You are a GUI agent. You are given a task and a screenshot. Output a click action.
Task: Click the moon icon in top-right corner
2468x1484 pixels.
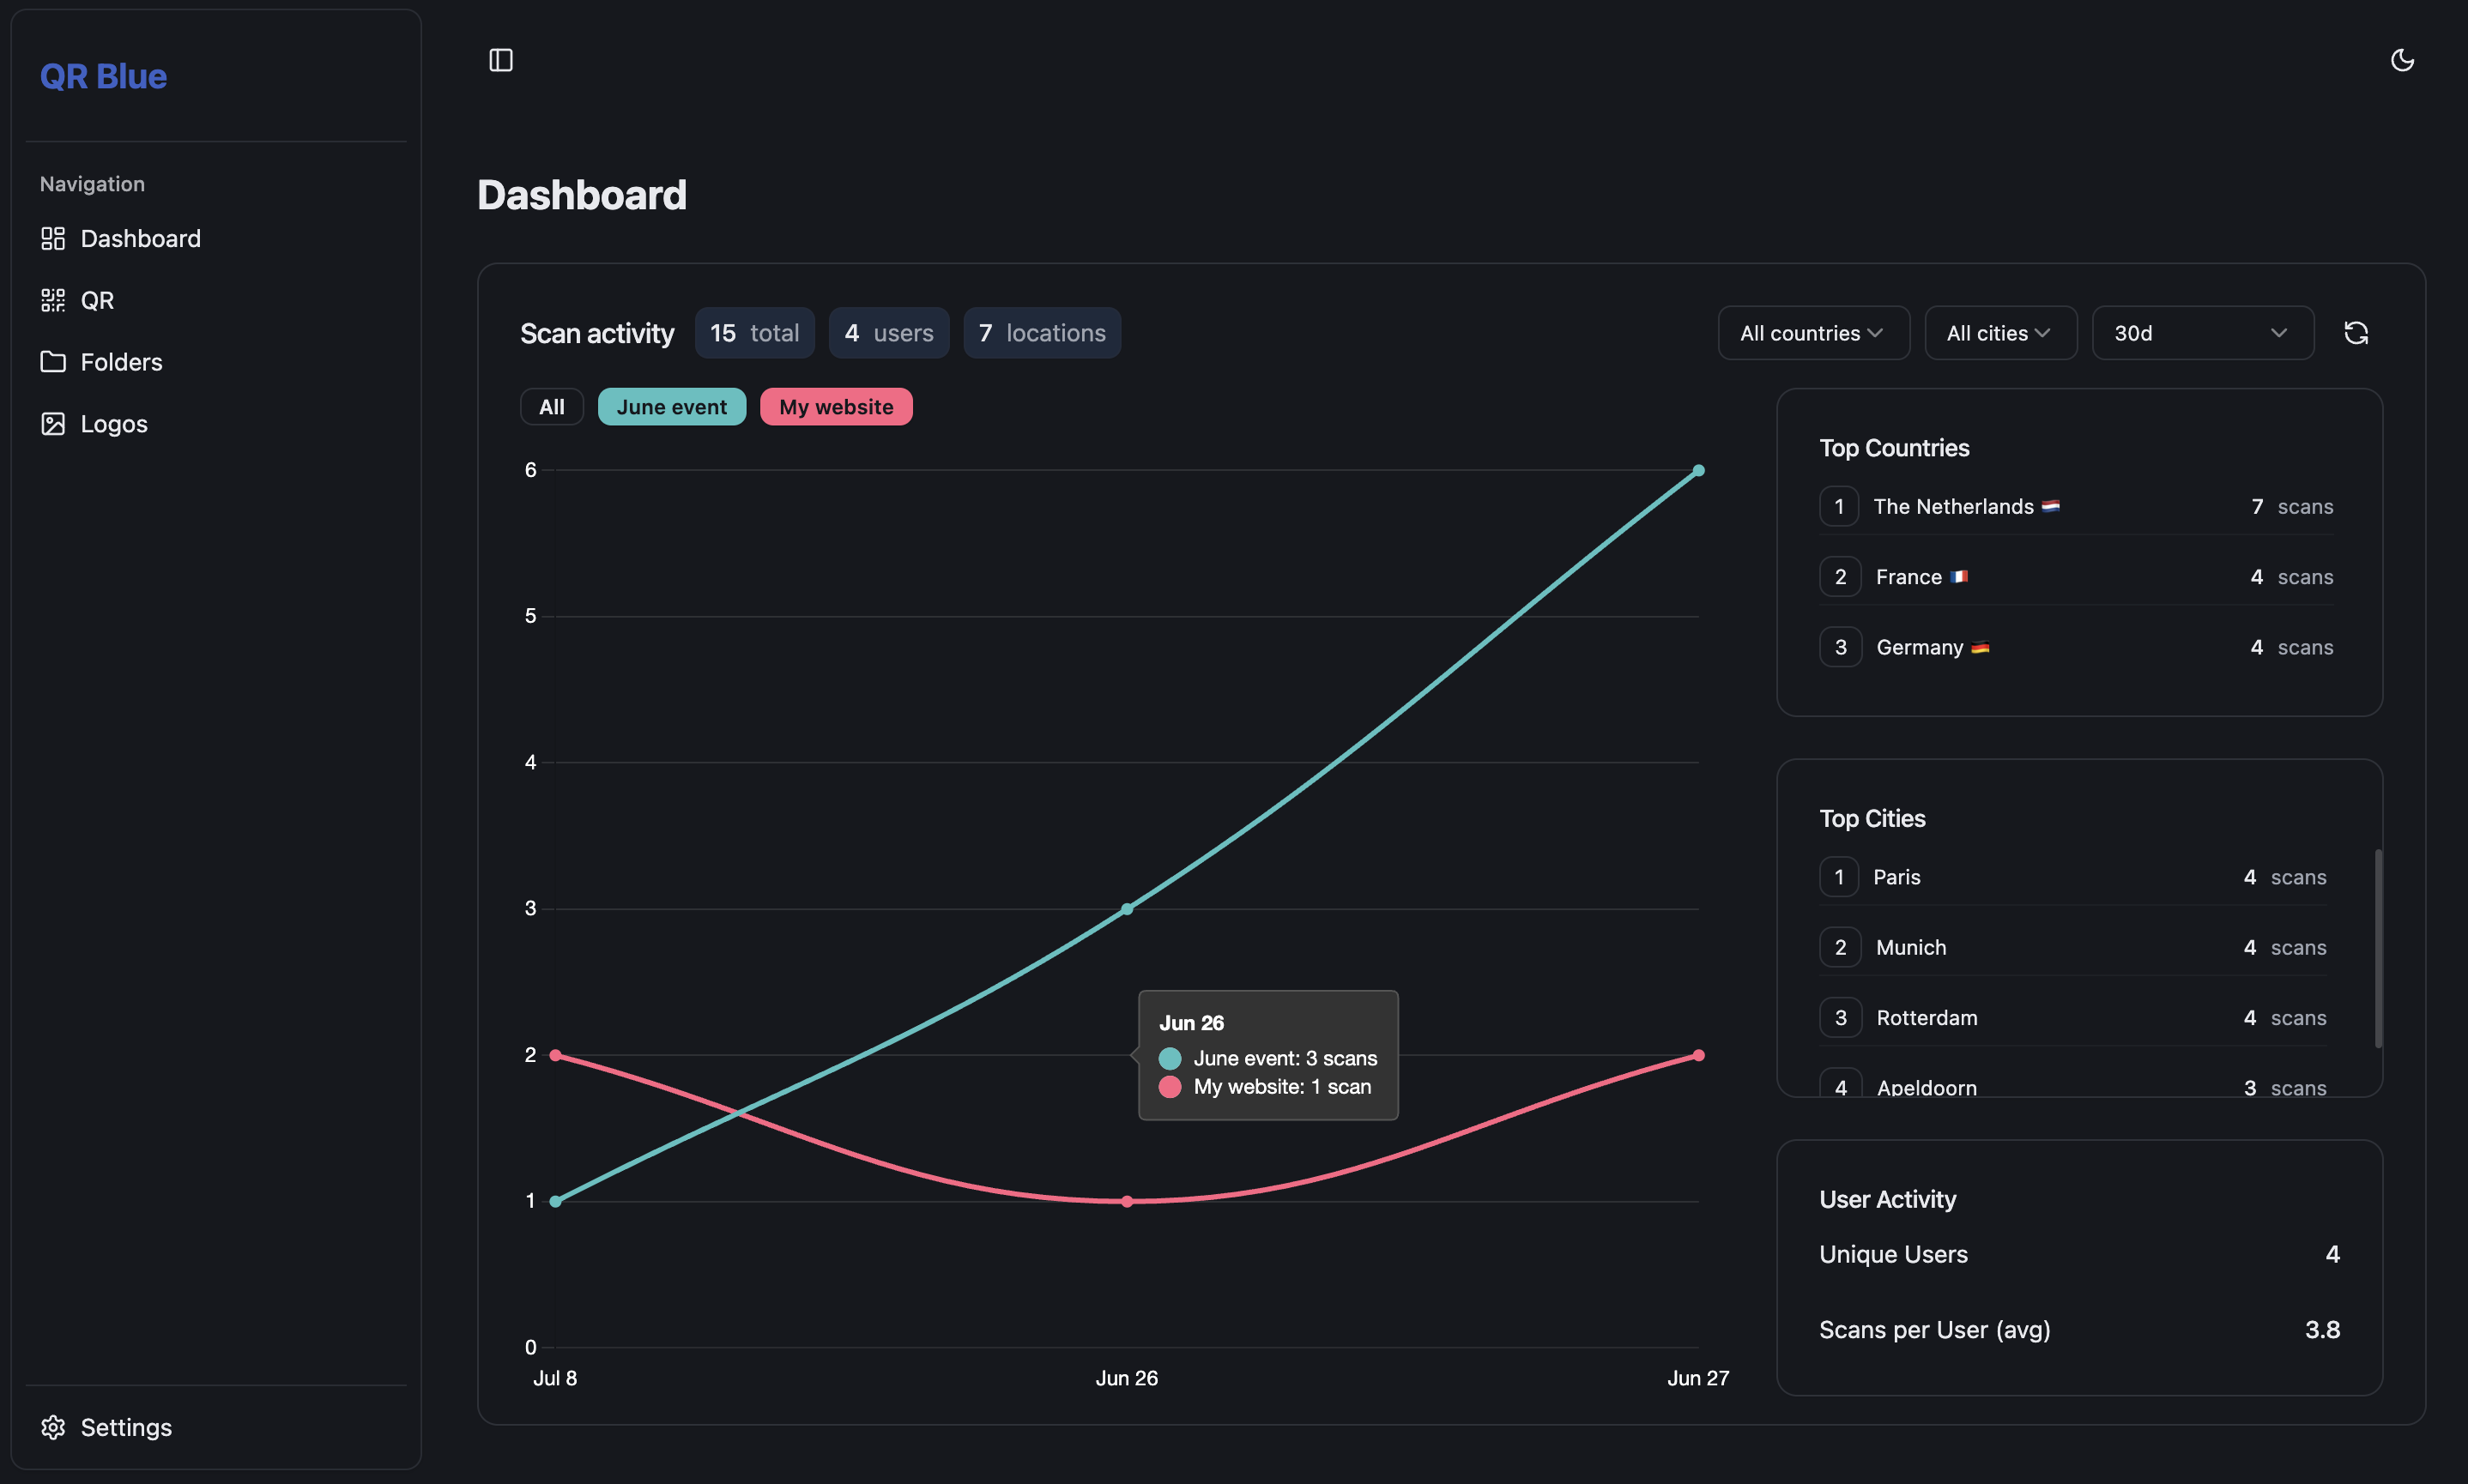click(2403, 60)
